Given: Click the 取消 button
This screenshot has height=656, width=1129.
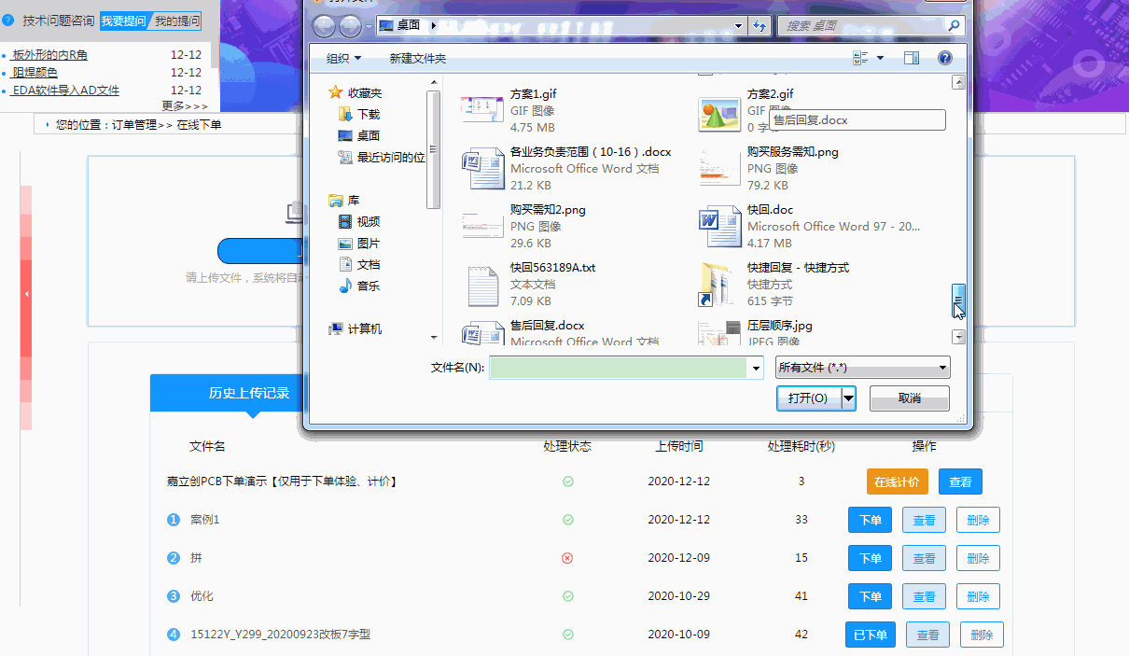Looking at the screenshot, I should point(909,398).
